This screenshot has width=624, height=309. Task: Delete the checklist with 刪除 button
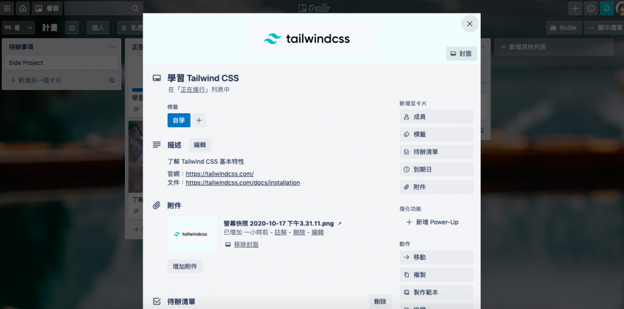click(x=380, y=302)
